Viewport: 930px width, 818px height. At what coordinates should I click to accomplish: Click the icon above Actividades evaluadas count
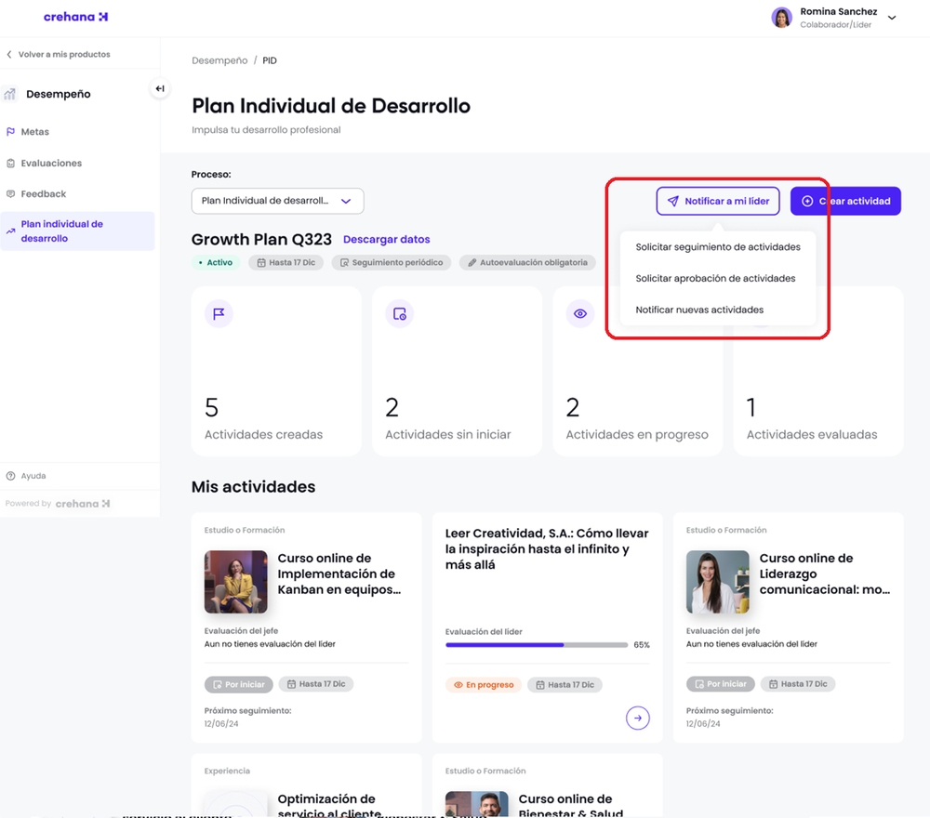pyautogui.click(x=760, y=313)
